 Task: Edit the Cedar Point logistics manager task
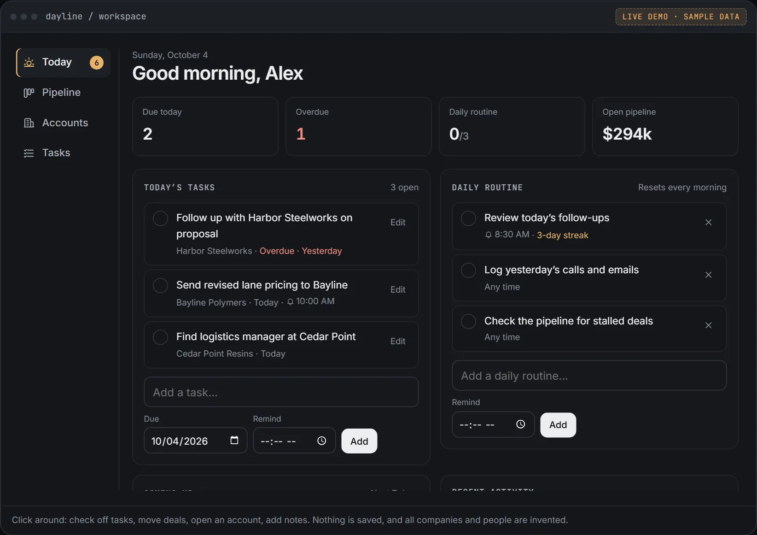click(x=398, y=341)
